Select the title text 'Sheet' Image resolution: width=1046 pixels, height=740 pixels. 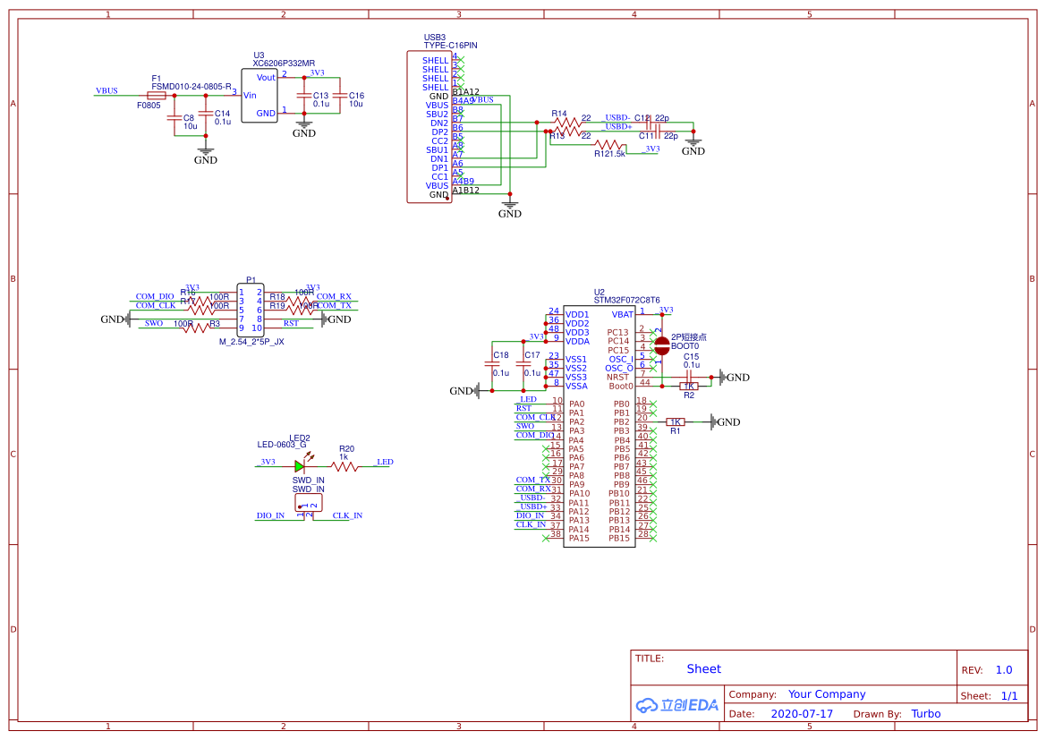(x=703, y=668)
